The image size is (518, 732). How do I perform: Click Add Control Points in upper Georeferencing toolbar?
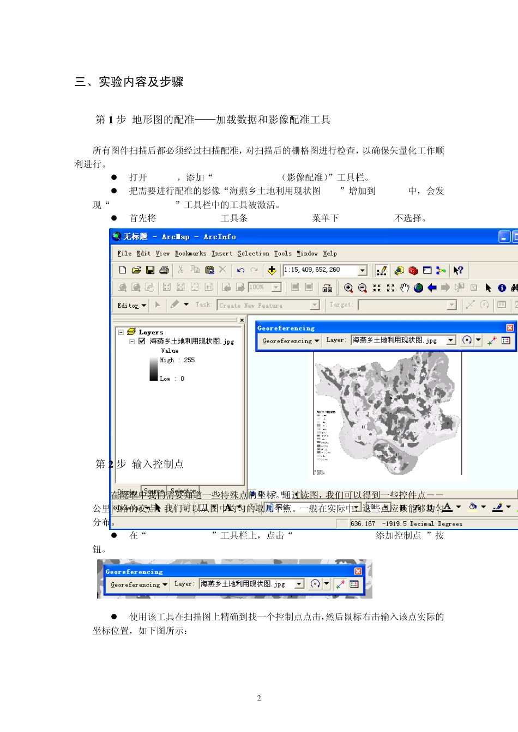click(492, 340)
